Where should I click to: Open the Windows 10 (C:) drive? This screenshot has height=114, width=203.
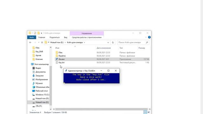42,95
